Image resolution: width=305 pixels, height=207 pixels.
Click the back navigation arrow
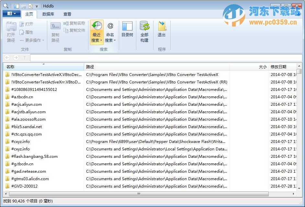tap(7, 58)
